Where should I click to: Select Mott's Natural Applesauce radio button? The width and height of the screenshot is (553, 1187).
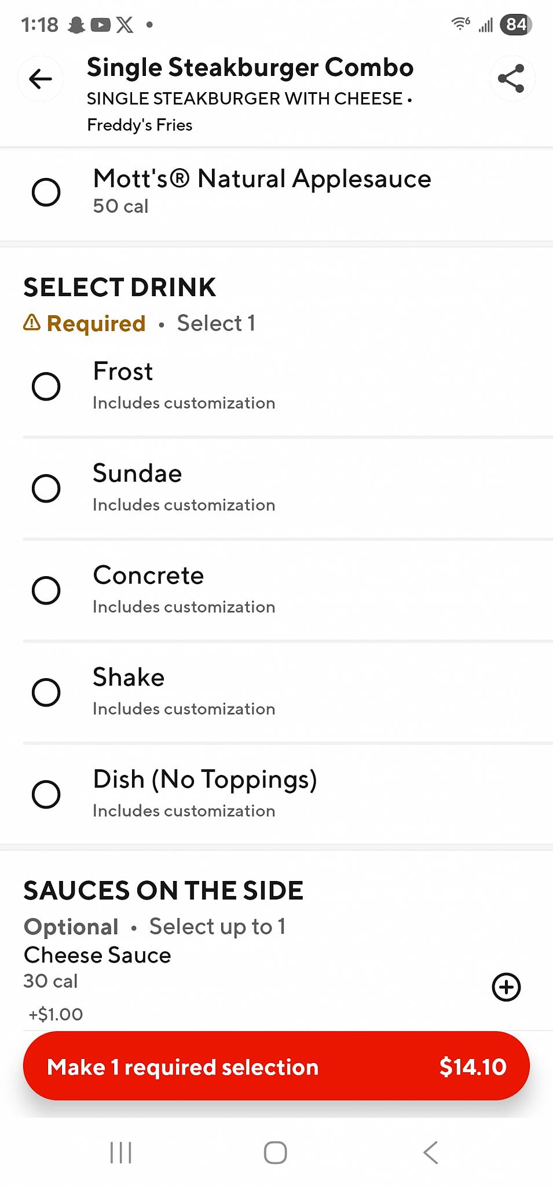(x=46, y=192)
